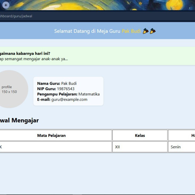Click the "E-mail" label in profile card
The height and width of the screenshot is (195, 195).
[x=44, y=100]
